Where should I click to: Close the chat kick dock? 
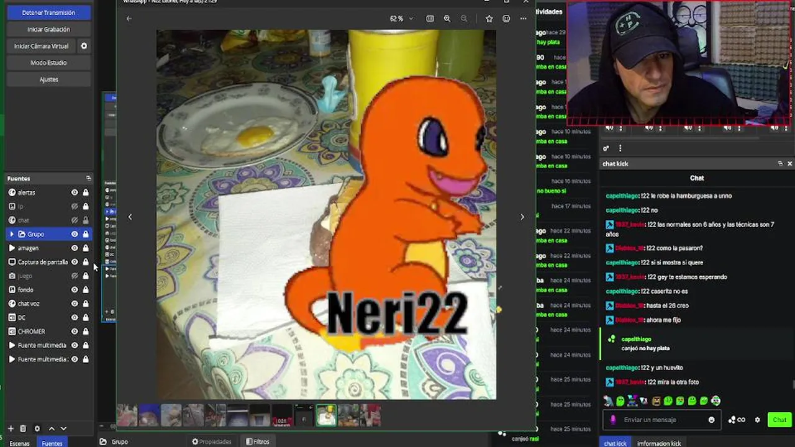tap(789, 163)
